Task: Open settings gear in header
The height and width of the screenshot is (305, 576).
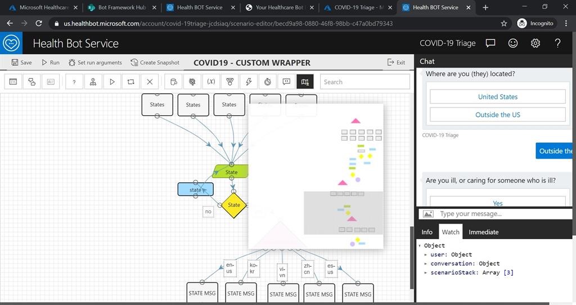Action: pos(535,43)
